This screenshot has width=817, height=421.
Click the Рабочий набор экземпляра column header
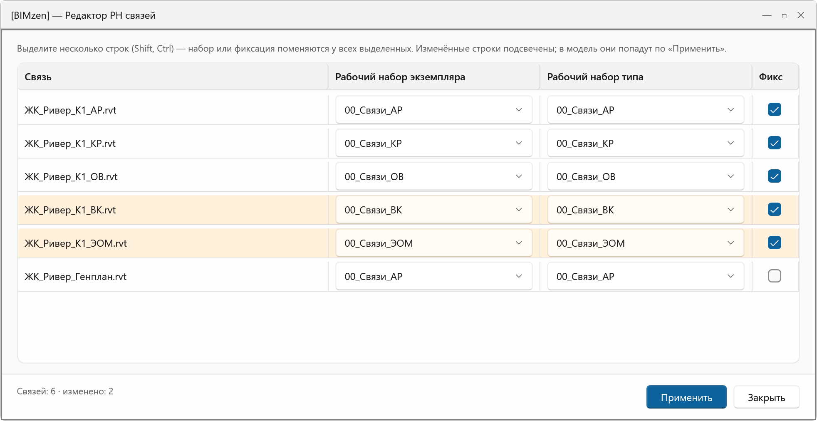434,77
